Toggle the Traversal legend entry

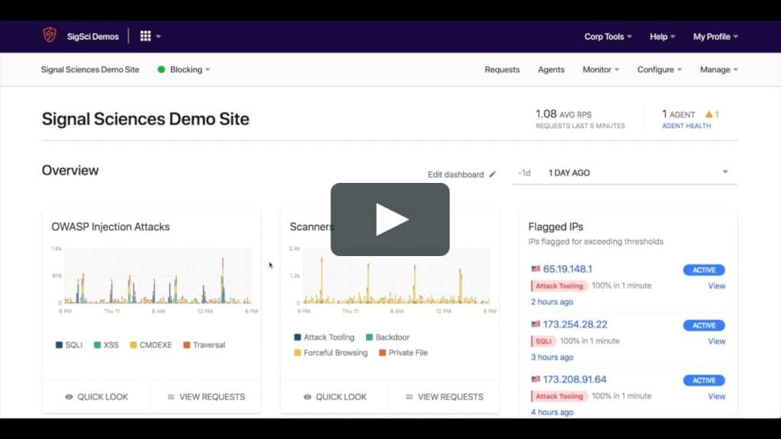(x=204, y=345)
